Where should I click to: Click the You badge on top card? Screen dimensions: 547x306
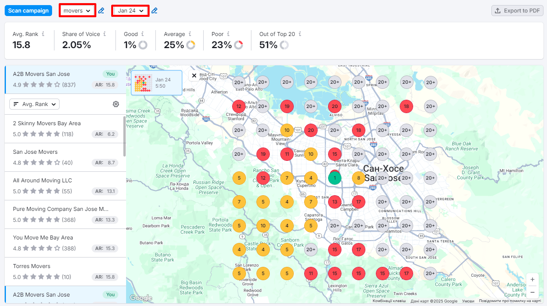click(110, 74)
